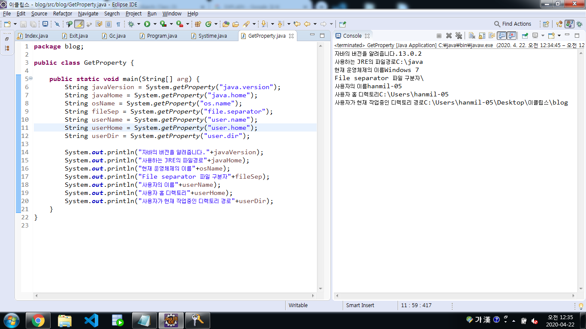Toggle Word Wrap toolbar icon
This screenshot has width=586, height=329.
pyautogui.click(x=99, y=24)
